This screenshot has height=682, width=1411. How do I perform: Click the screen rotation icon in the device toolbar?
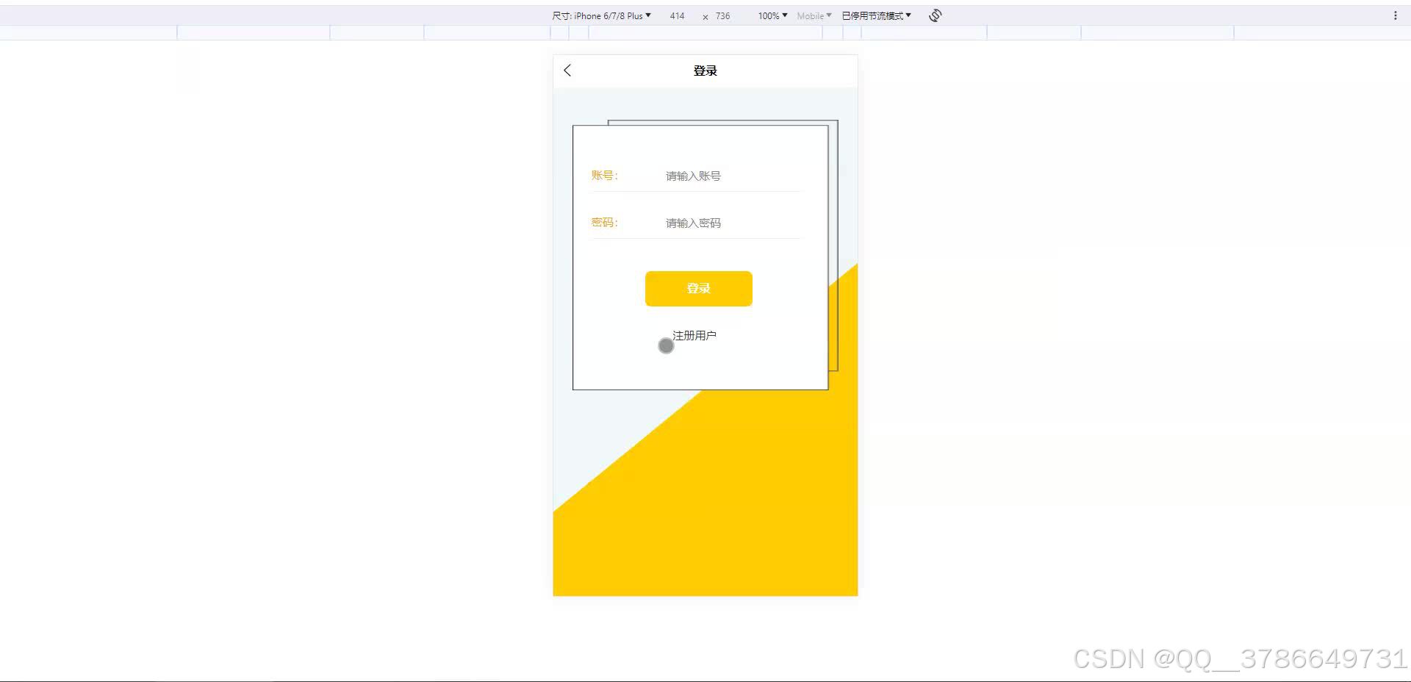click(x=934, y=15)
